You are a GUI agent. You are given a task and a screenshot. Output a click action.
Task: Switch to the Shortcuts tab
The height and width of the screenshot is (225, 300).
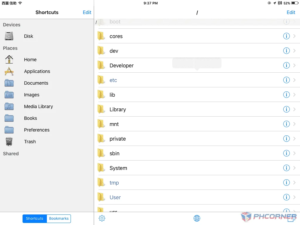click(35, 219)
